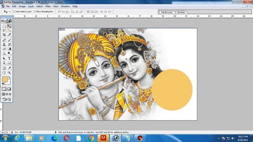Screen dimensions: 253x142
Task: Choose Standard Screen Mode button
Action: coord(4,94)
